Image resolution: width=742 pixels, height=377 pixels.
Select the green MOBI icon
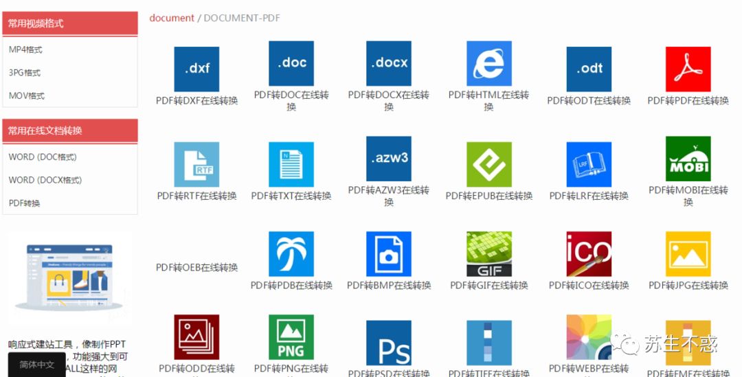coord(688,159)
